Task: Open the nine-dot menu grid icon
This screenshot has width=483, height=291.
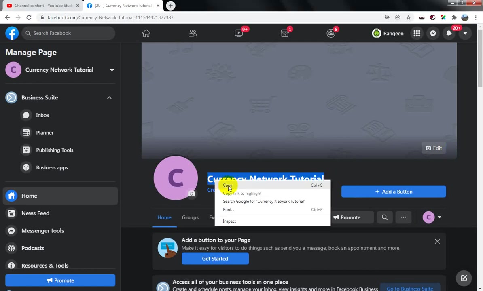Action: (x=417, y=33)
